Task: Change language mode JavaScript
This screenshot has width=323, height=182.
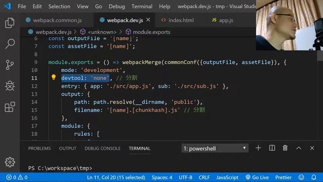Action: coord(227,177)
